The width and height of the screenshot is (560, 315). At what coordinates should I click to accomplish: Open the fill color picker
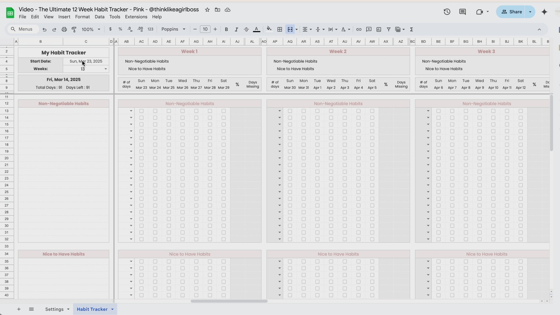(269, 29)
